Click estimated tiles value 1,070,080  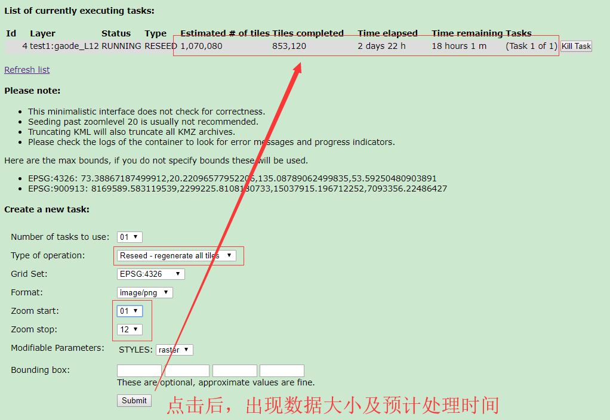201,46
